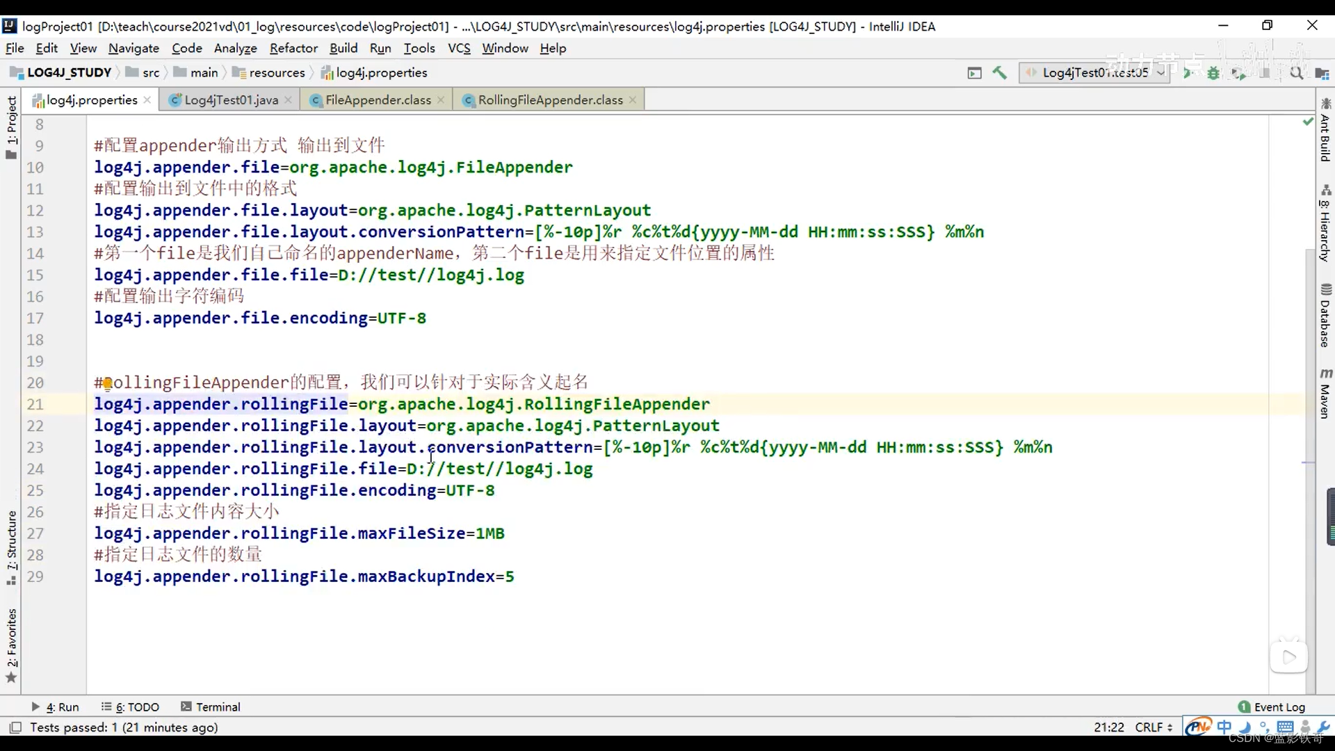Click the LOG4J_STUDY breadcrumb
The height and width of the screenshot is (751, 1335).
(61, 72)
